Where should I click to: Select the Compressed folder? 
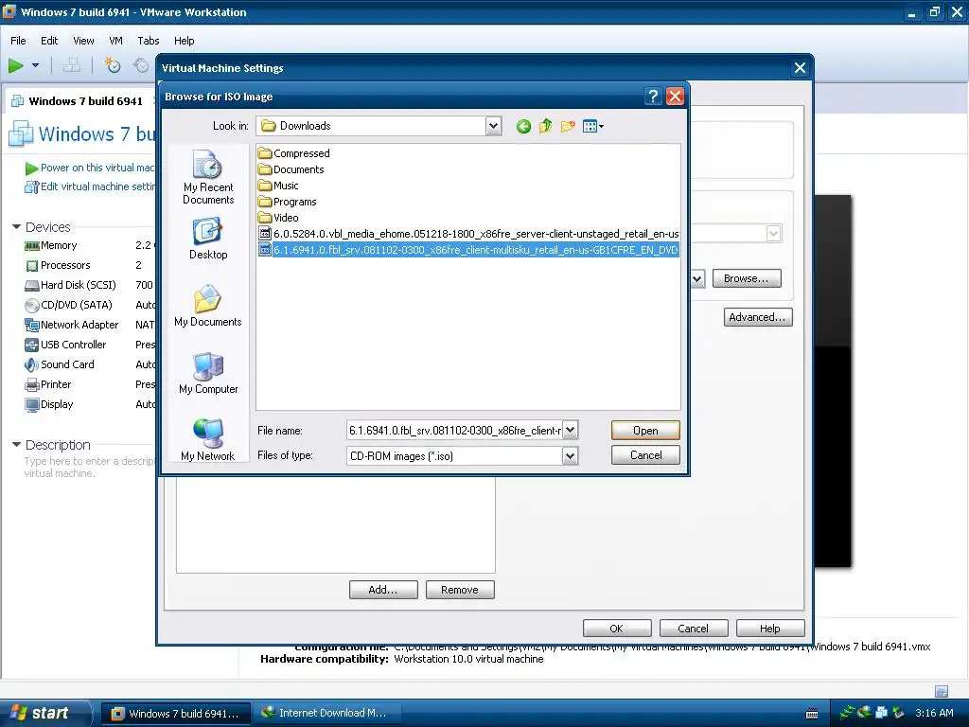[x=294, y=153]
